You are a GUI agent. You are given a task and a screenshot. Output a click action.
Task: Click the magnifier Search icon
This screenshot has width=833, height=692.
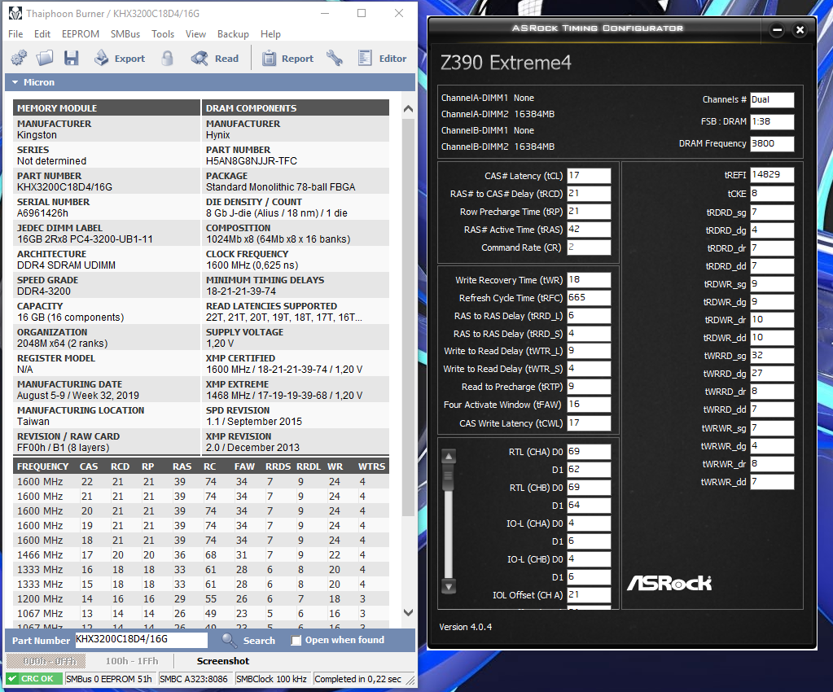pos(229,640)
